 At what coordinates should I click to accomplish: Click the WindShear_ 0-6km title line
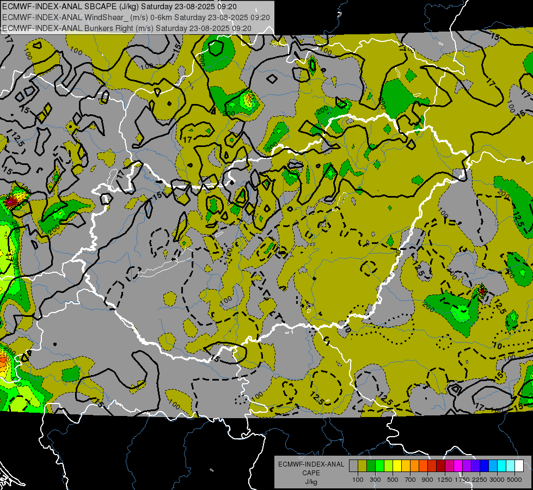(x=136, y=17)
